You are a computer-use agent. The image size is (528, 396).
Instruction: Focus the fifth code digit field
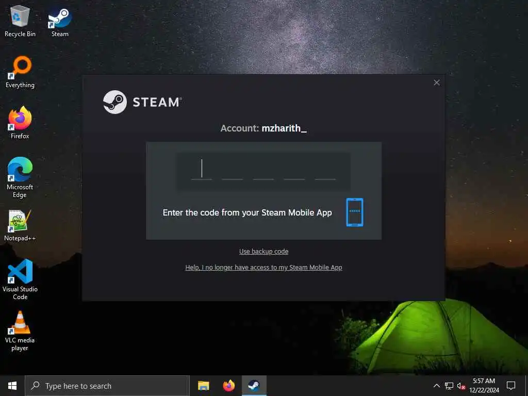tap(325, 169)
